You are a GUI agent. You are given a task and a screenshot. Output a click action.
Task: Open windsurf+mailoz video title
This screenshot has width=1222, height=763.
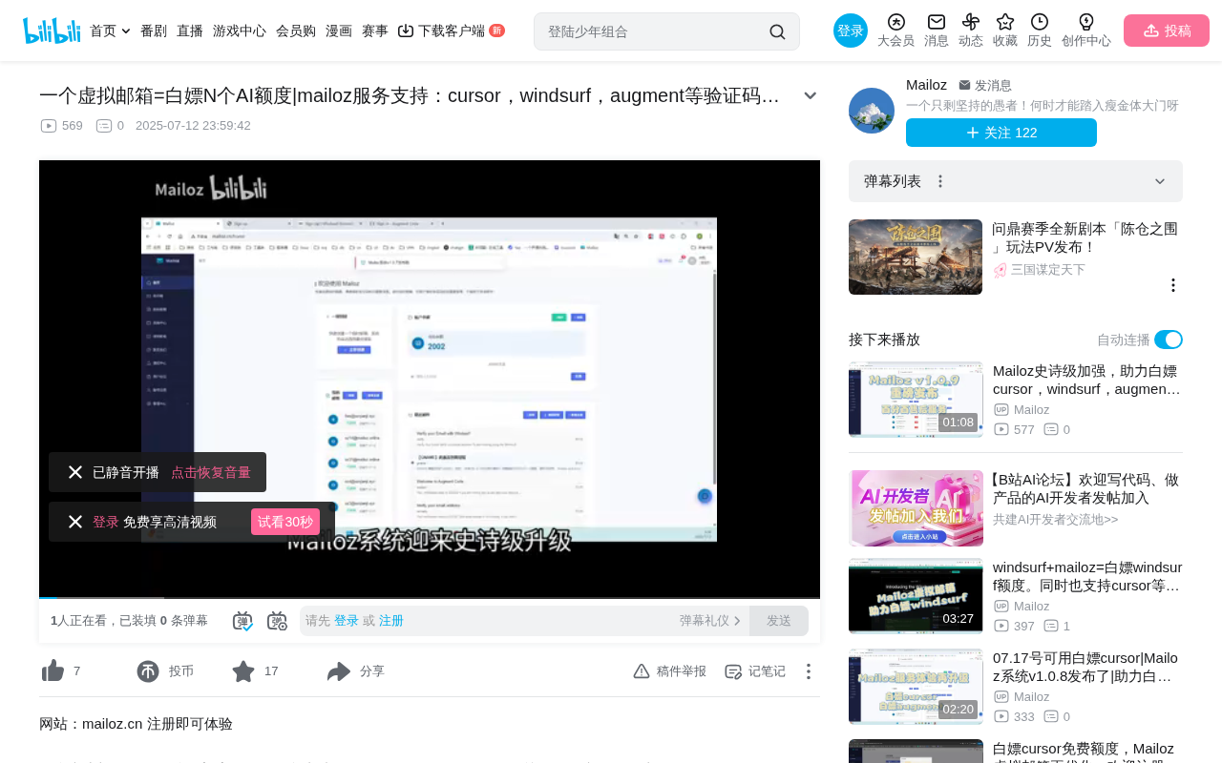[1087, 576]
